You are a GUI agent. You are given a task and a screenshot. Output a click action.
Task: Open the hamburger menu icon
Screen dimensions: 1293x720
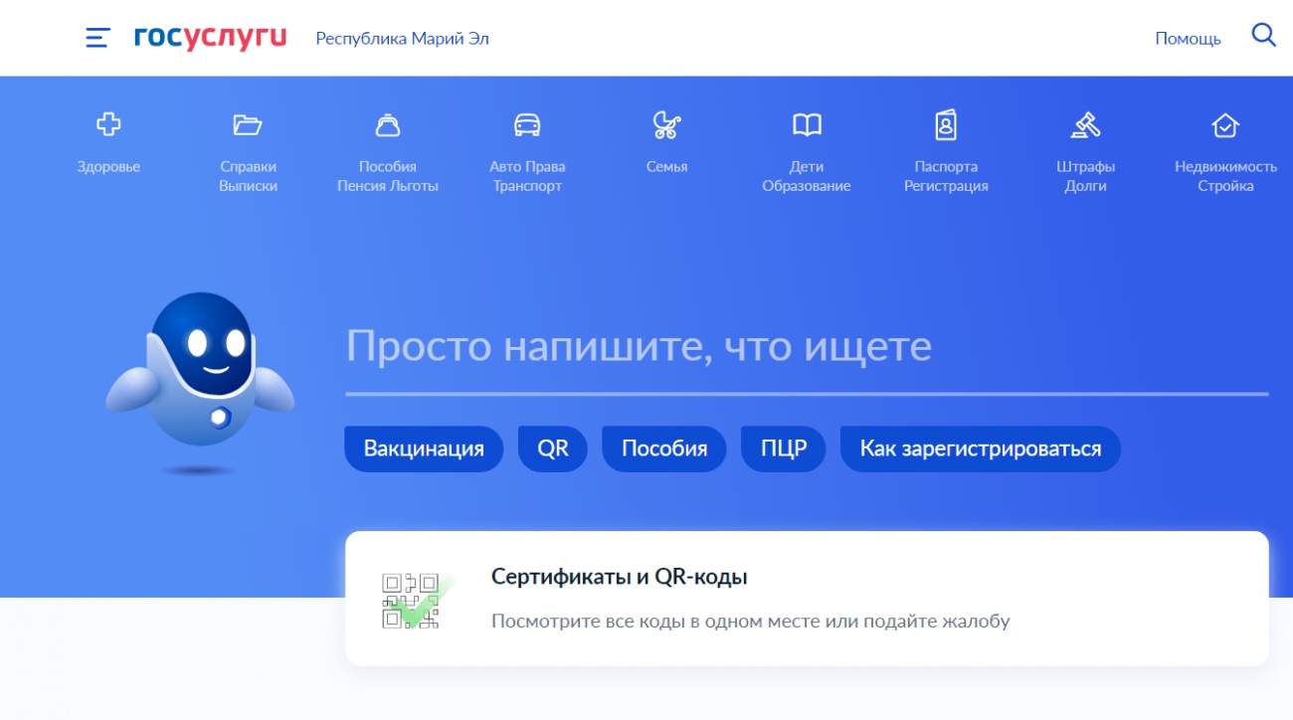tap(97, 38)
